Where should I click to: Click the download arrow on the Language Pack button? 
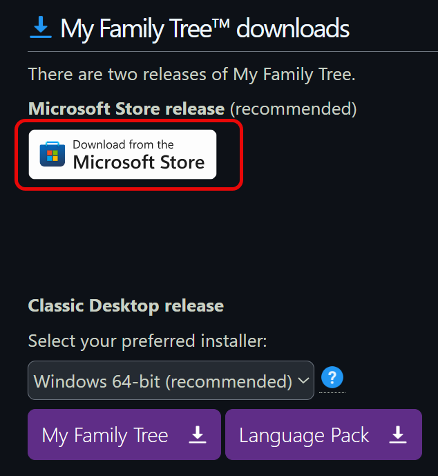point(398,435)
